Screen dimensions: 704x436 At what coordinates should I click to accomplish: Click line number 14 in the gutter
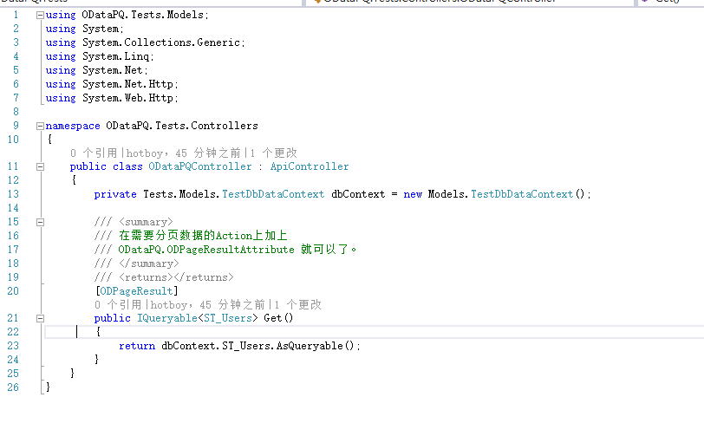point(13,208)
